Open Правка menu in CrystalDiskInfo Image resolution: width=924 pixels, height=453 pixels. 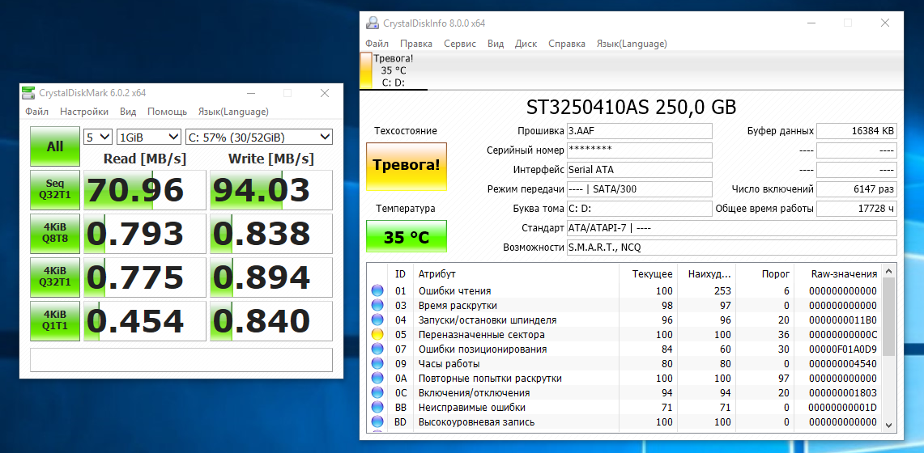point(416,44)
